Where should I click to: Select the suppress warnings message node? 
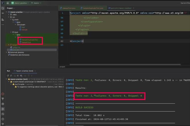pos(39,87)
